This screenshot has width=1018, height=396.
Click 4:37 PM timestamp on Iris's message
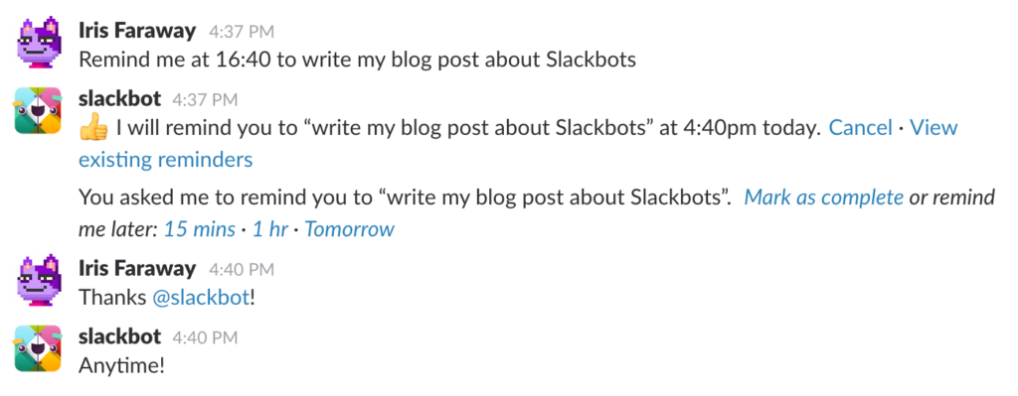(242, 31)
